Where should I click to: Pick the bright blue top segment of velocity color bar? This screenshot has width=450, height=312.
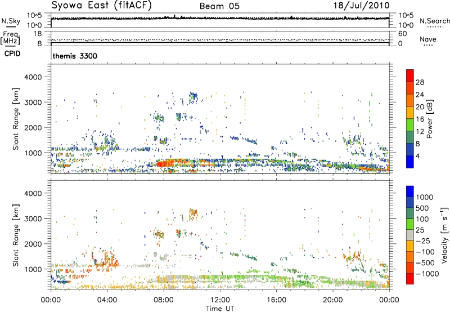pos(410,191)
